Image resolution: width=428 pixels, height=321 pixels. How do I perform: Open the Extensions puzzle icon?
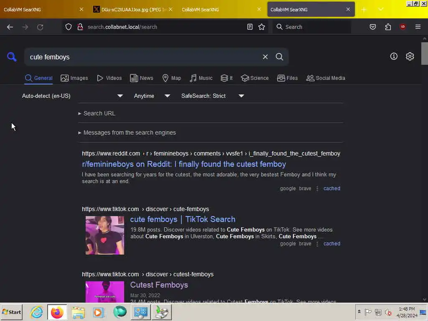pos(388,27)
